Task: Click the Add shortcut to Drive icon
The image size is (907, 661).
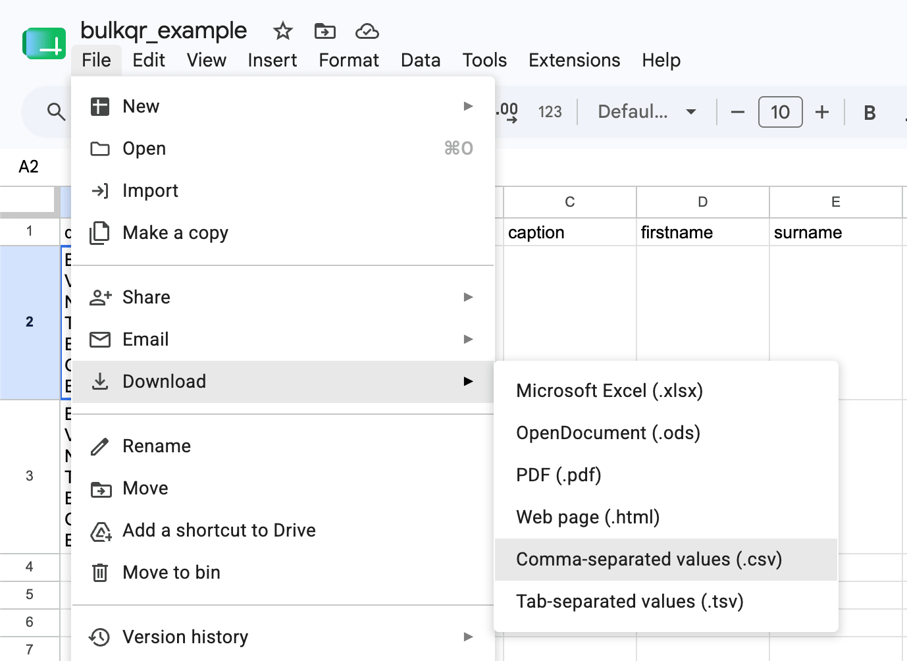Action: [x=101, y=531]
